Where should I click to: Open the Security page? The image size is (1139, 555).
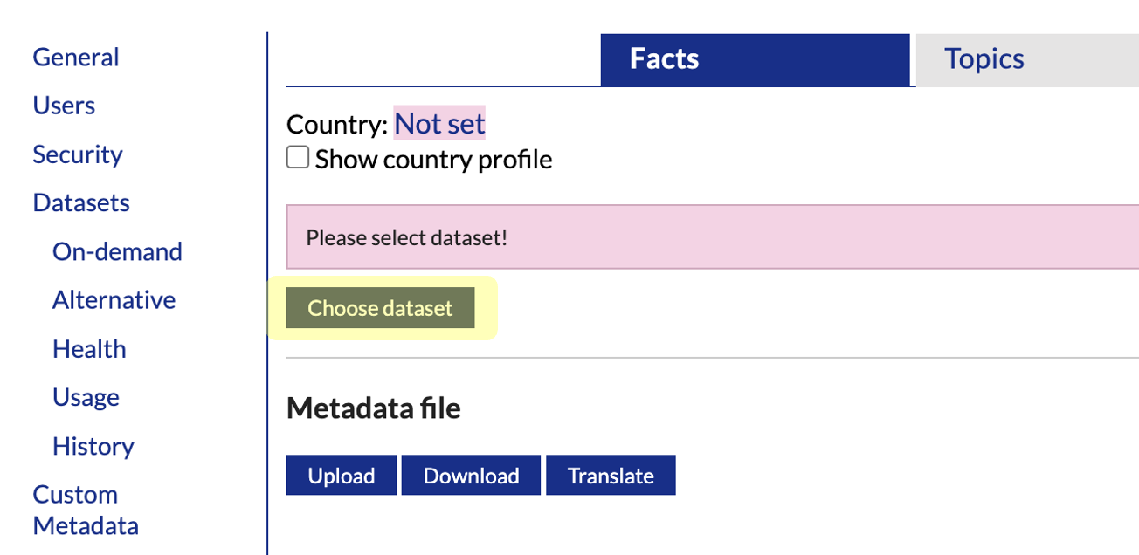click(78, 154)
